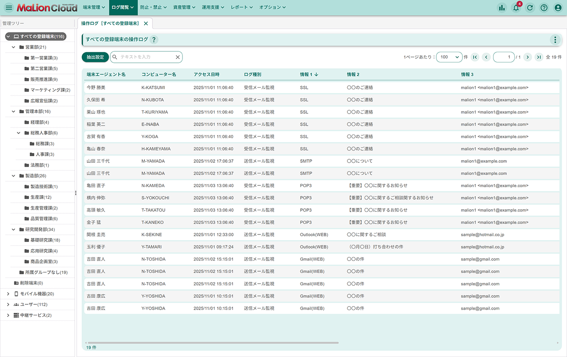567x357 pixels.
Task: Open the dashboard bar chart icon
Action: (502, 8)
